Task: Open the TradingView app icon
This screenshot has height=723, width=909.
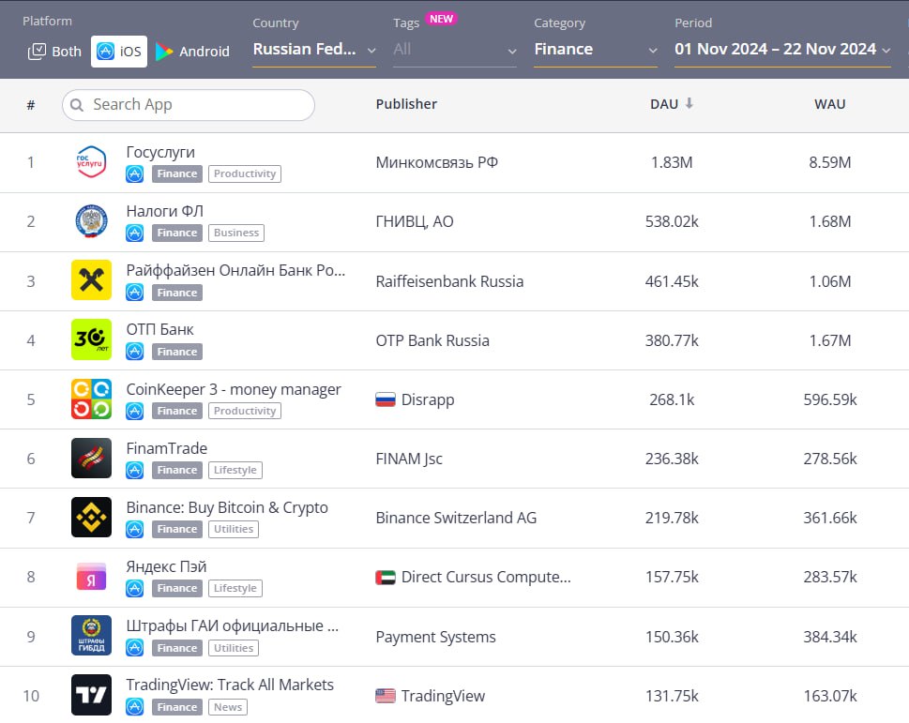Action: tap(91, 695)
